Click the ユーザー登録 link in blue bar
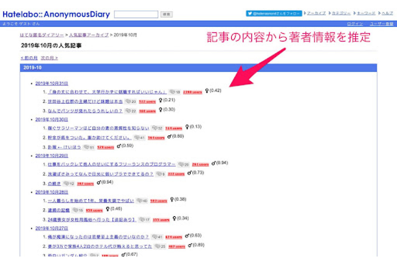397x265 pixels. pyautogui.click(x=381, y=24)
